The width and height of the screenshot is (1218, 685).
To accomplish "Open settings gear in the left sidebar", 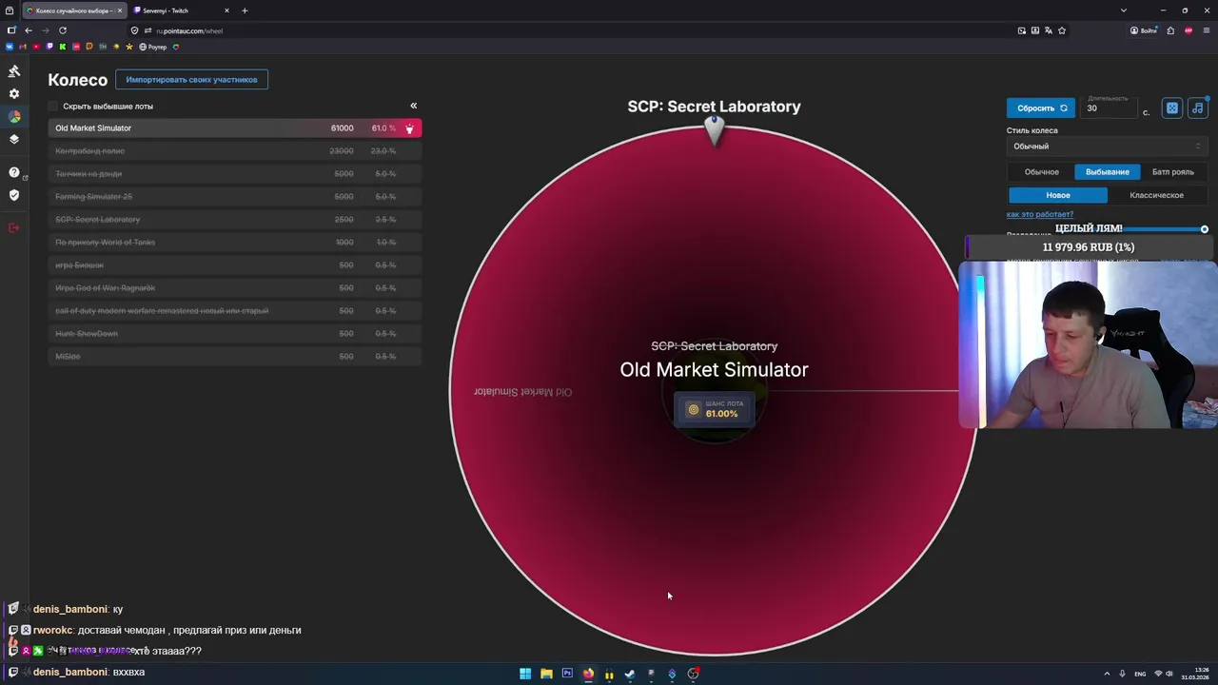I will pos(14,94).
